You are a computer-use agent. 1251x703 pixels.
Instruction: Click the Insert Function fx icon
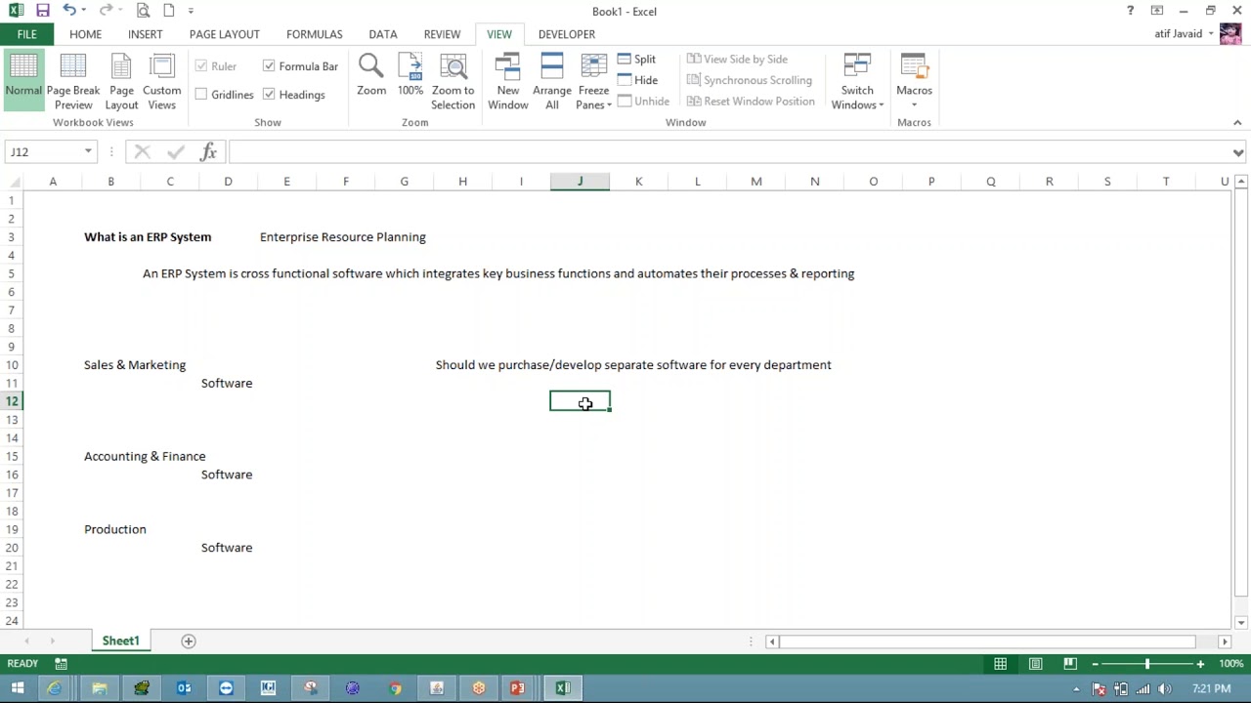[208, 151]
